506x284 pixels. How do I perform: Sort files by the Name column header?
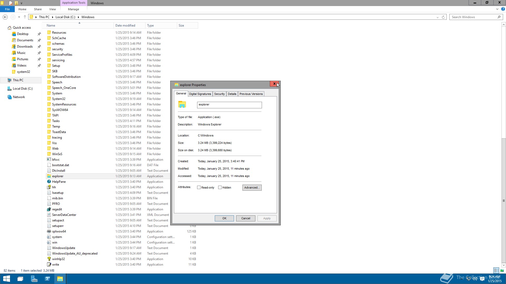pos(80,26)
